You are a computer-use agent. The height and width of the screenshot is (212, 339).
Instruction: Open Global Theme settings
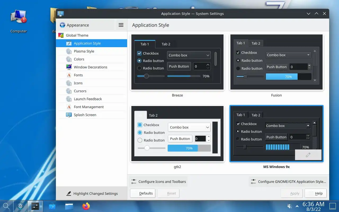point(91,35)
